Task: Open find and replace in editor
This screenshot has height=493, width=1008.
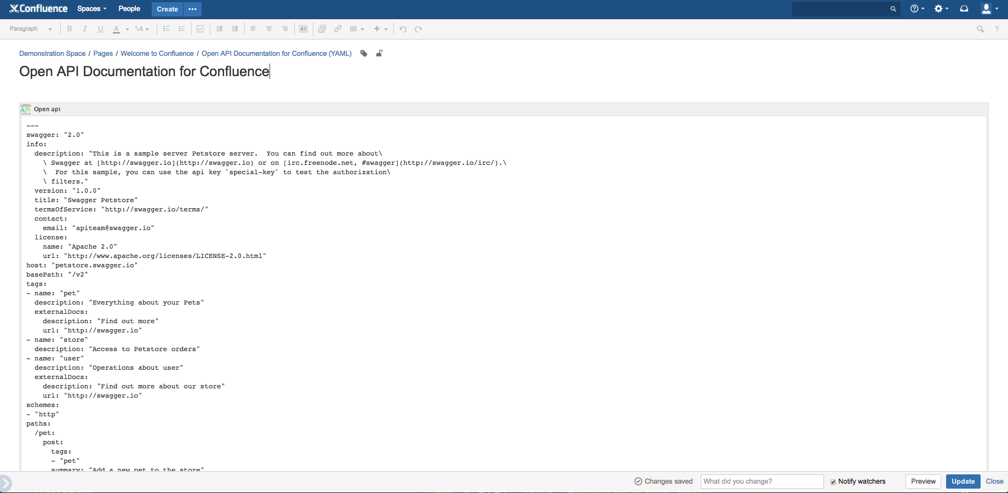Action: point(980,29)
